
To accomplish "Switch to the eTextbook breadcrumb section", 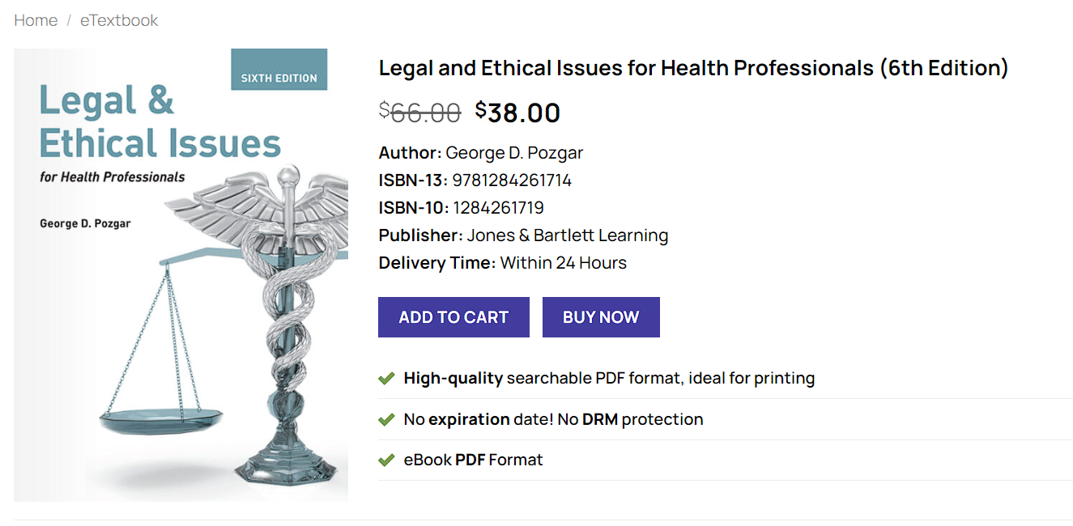I will click(117, 20).
